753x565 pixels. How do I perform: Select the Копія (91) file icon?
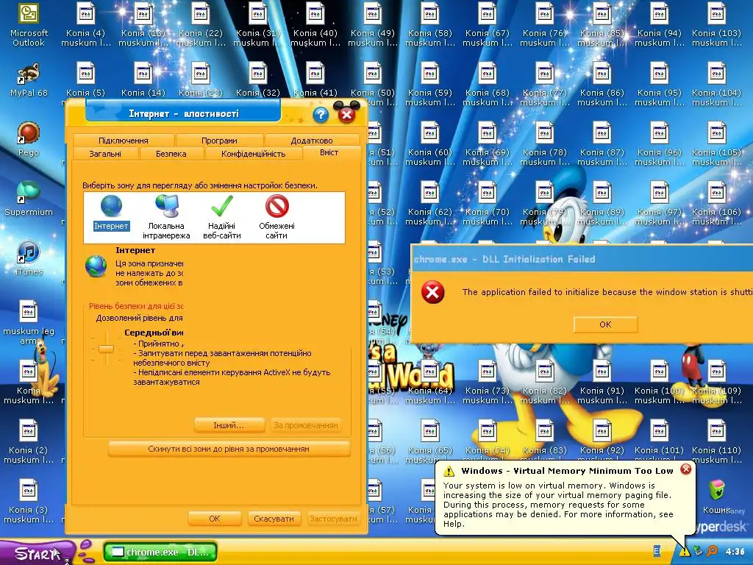coord(602,372)
